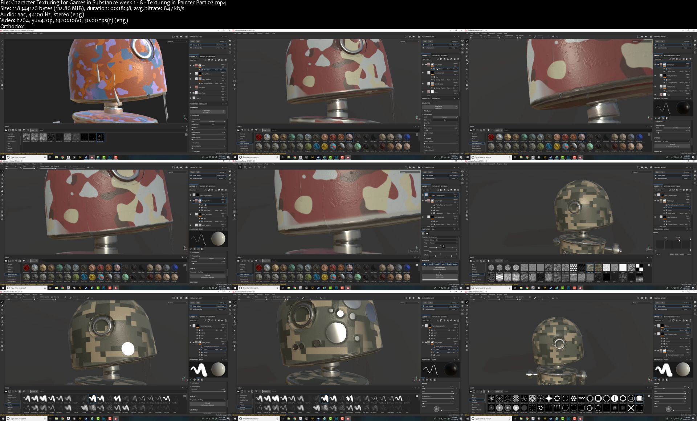Orange camo frame: open the File menu
This screenshot has width=697, height=421.
[2, 33]
